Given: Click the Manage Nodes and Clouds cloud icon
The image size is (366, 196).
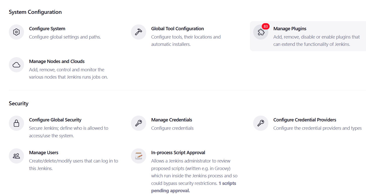Looking at the screenshot, I should pos(16,65).
